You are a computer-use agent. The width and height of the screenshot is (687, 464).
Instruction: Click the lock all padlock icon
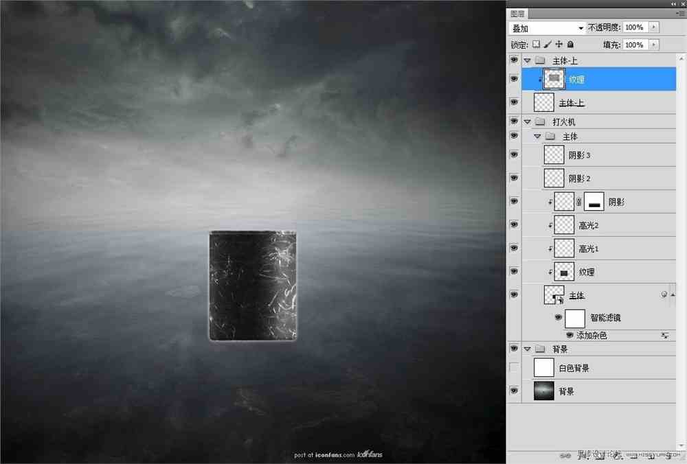click(569, 44)
